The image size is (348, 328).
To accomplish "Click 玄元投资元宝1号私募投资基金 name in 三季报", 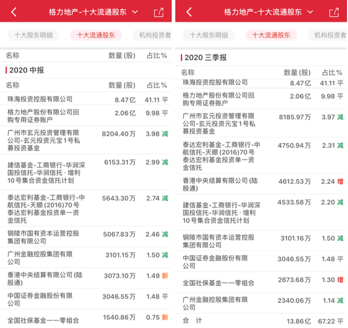I will 219,123.
